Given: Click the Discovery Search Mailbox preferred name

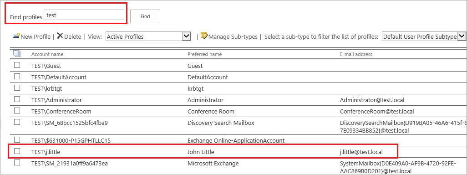Looking at the screenshot, I should [221, 123].
